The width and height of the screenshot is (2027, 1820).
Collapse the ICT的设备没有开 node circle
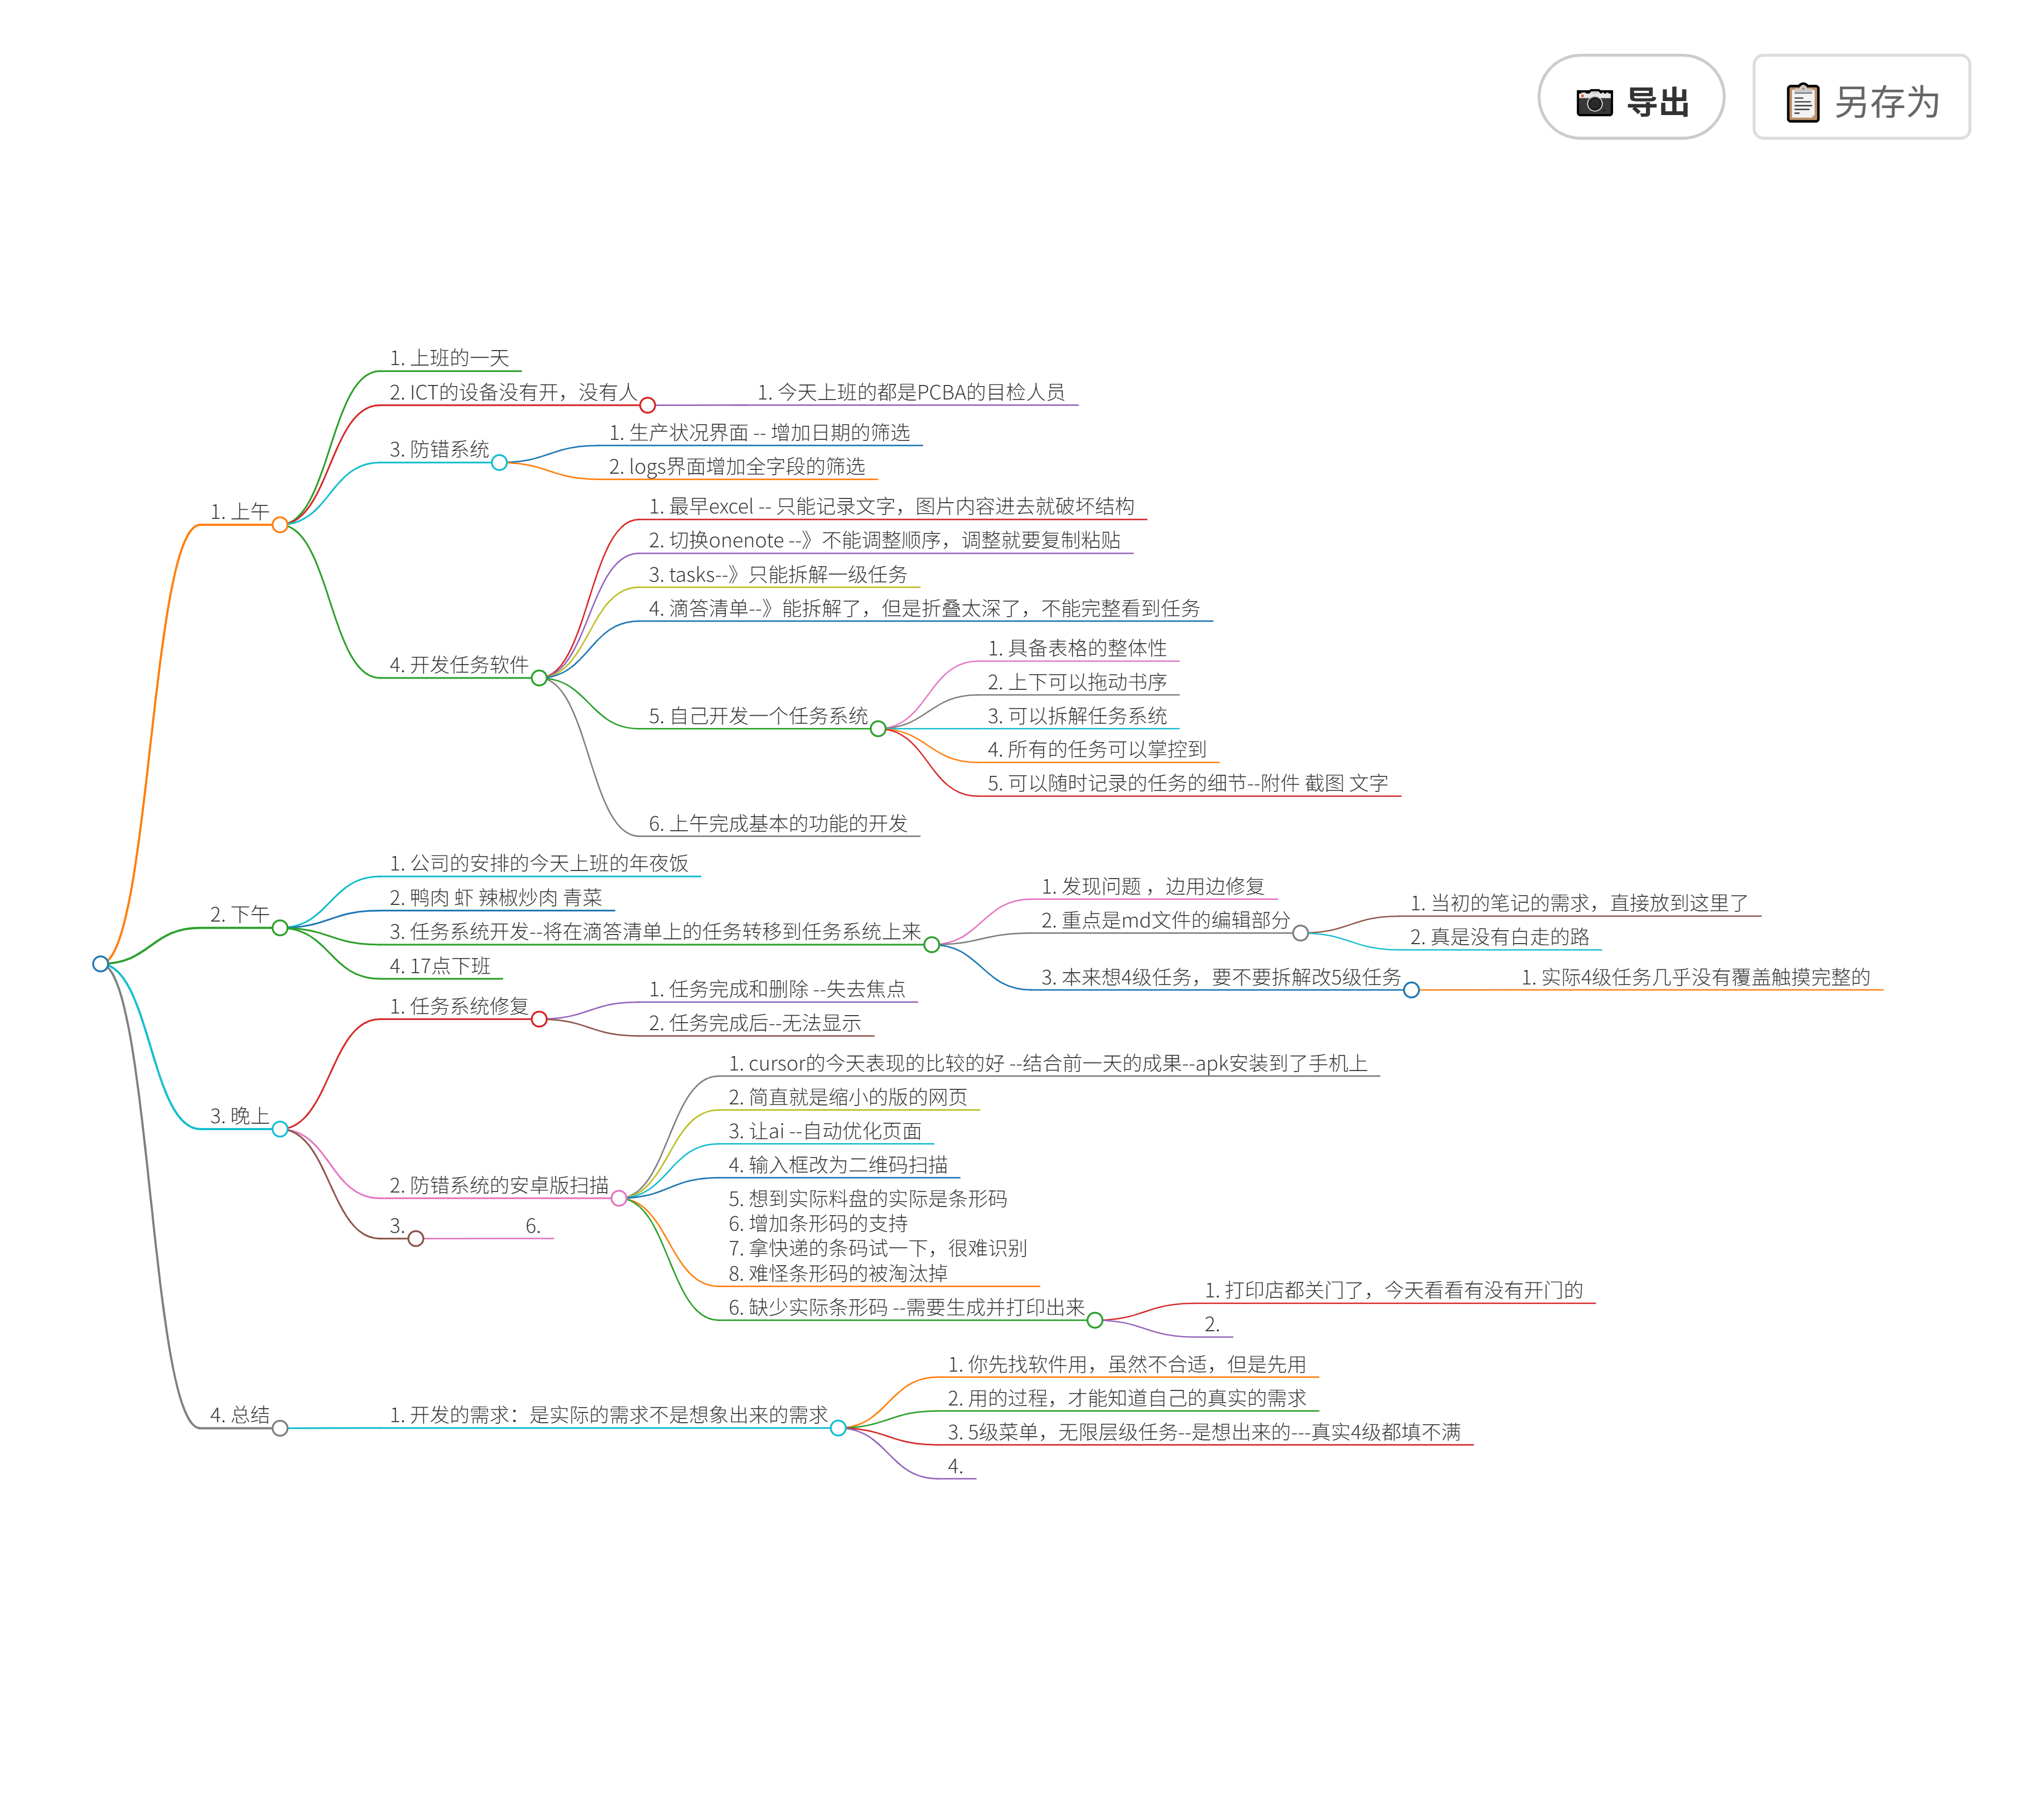(647, 405)
